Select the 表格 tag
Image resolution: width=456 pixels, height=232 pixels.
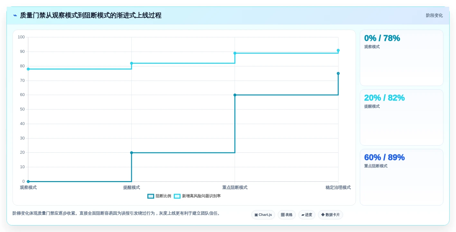287,215
